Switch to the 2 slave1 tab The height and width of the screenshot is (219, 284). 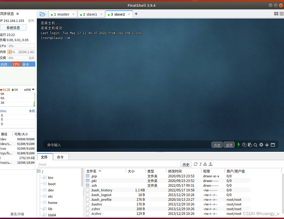coord(91,14)
